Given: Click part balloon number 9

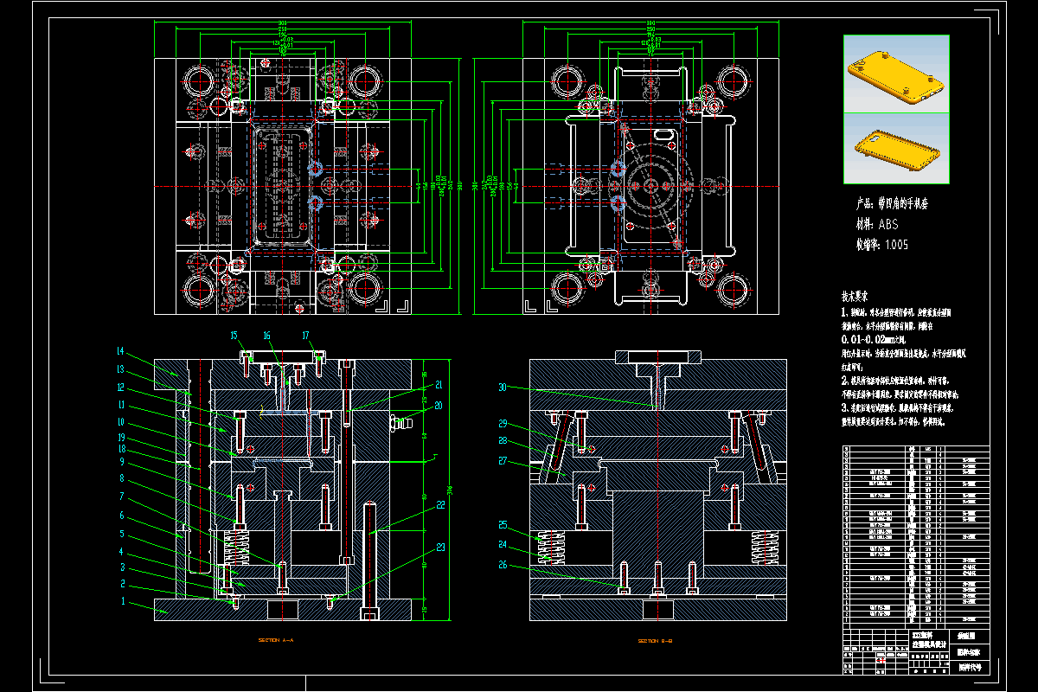Looking at the screenshot, I should pos(122,461).
